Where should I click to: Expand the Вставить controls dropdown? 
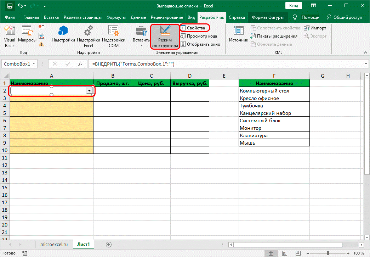(x=141, y=45)
